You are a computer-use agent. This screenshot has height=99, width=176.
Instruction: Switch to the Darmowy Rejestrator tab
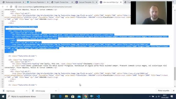(x=38, y=2)
